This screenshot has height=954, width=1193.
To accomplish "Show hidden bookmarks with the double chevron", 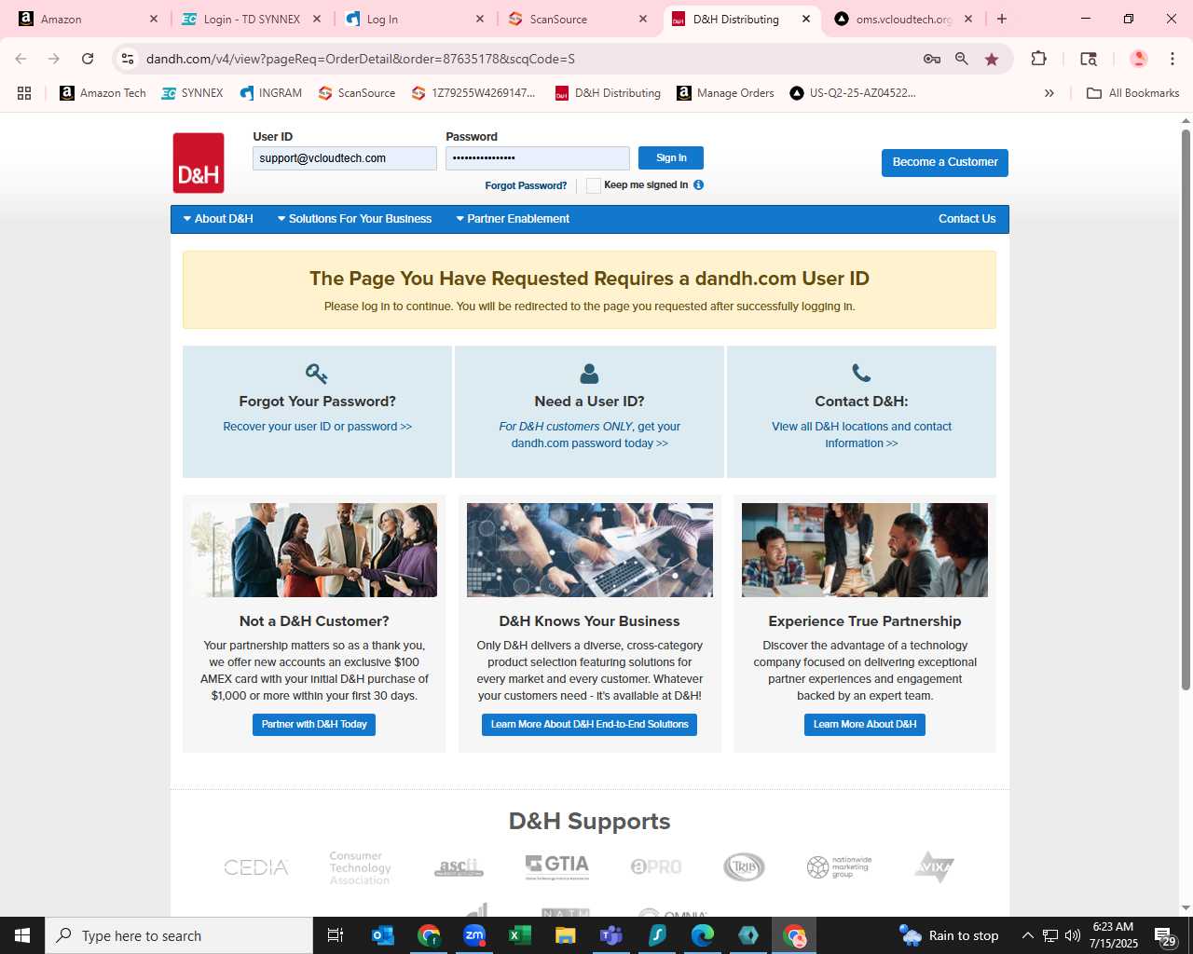I will (x=1049, y=93).
